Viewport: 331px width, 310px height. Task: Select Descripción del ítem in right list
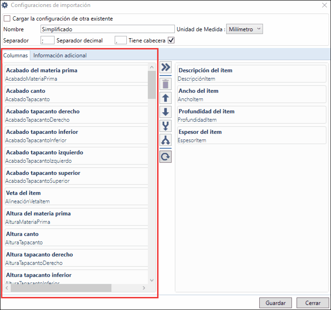tap(252, 74)
